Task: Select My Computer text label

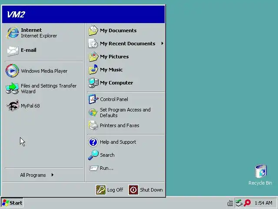Action: click(x=116, y=83)
